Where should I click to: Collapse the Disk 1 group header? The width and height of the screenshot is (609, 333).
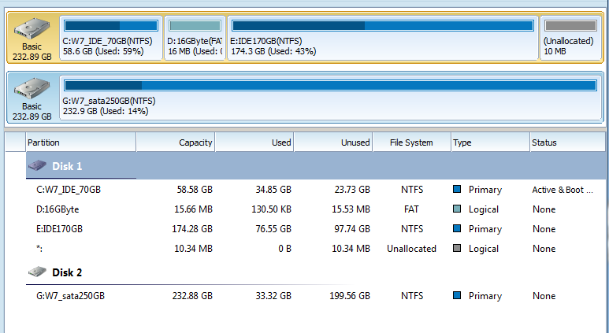pyautogui.click(x=315, y=166)
